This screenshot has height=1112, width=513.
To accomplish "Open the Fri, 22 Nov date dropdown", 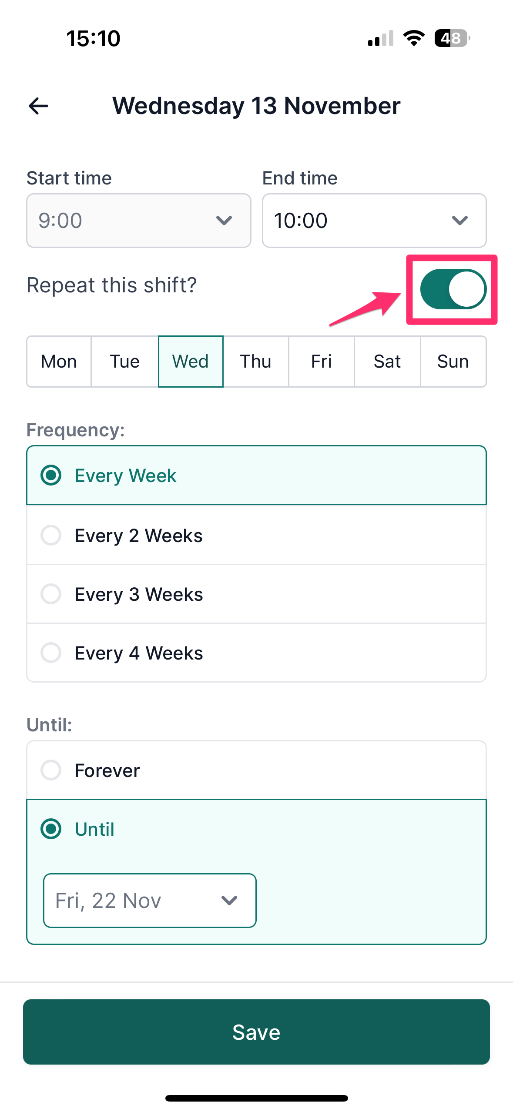I will click(x=150, y=900).
